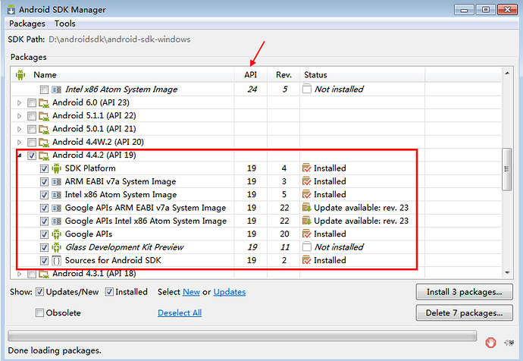Expand the Android 4.3.1 (API 18) node

pyautogui.click(x=20, y=274)
